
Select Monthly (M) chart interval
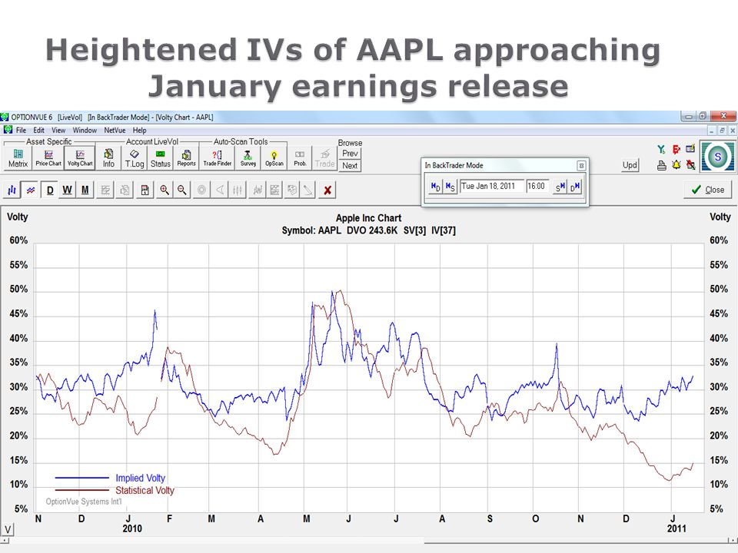coord(85,190)
